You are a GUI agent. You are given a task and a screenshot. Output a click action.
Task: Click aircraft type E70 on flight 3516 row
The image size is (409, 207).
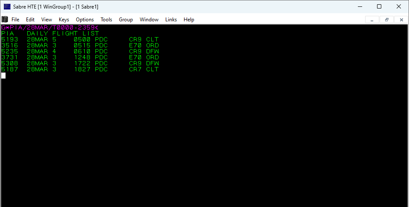coord(135,46)
